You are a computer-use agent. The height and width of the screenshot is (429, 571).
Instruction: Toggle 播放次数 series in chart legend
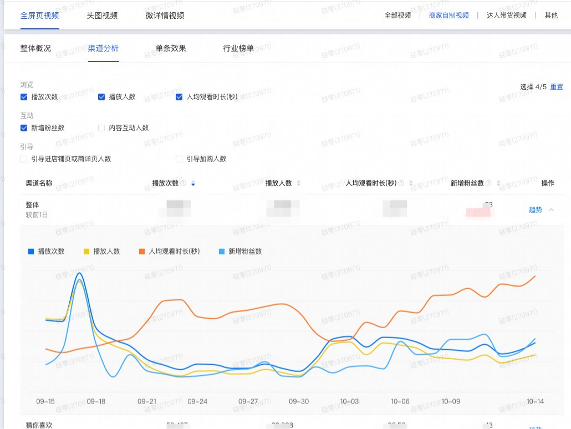(x=47, y=251)
